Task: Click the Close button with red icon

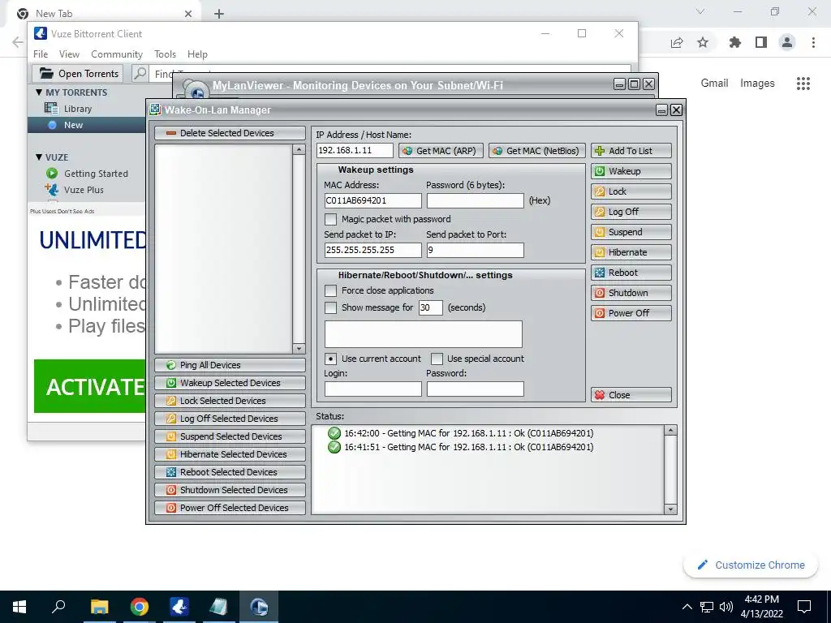Action: tap(631, 395)
